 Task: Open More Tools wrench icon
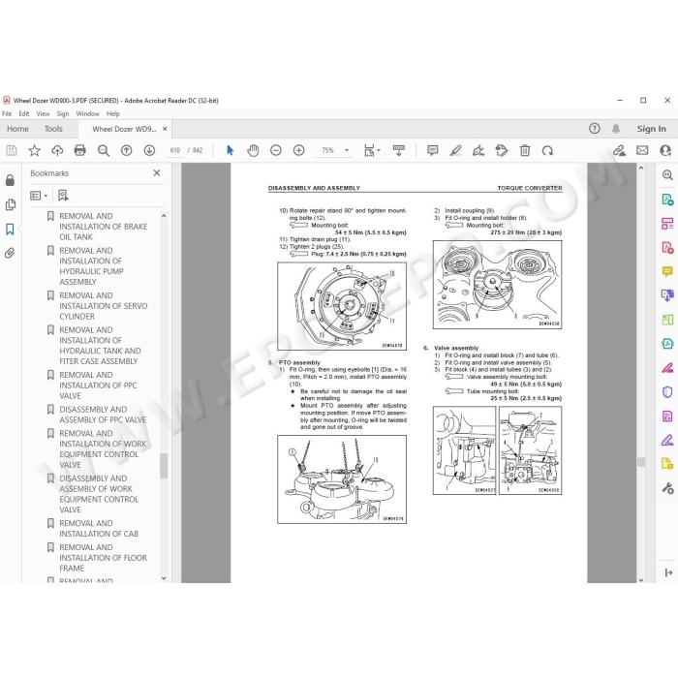(667, 488)
